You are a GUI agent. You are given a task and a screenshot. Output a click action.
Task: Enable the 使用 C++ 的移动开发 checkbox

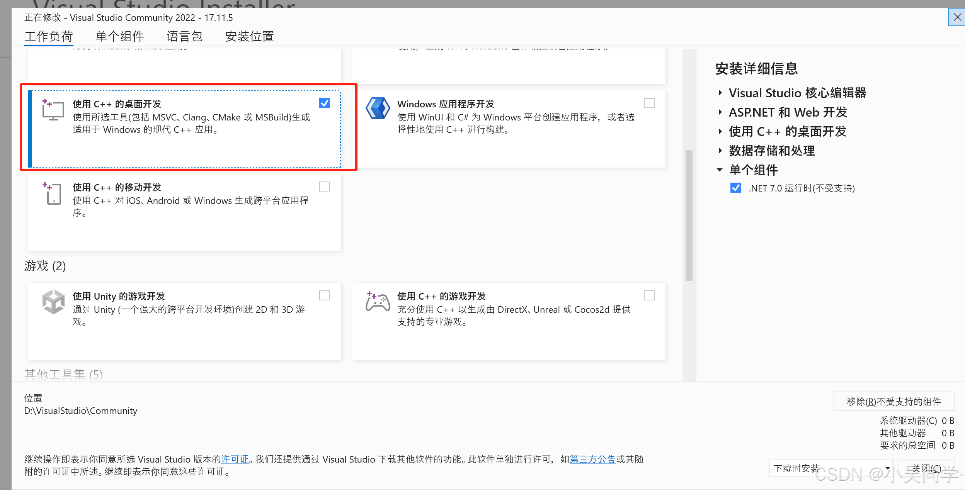click(x=325, y=187)
